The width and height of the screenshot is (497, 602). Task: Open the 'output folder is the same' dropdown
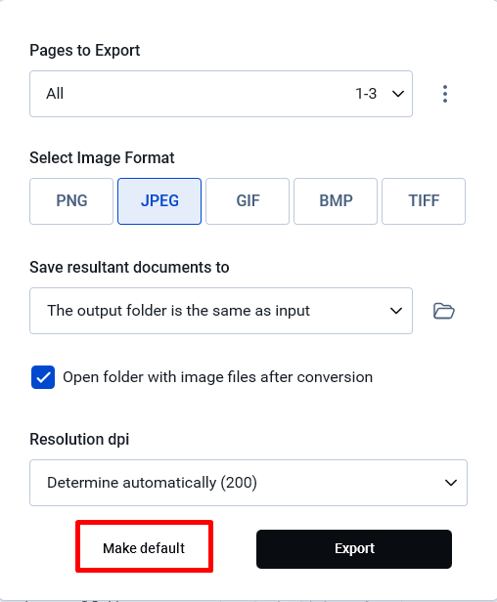[x=221, y=311]
